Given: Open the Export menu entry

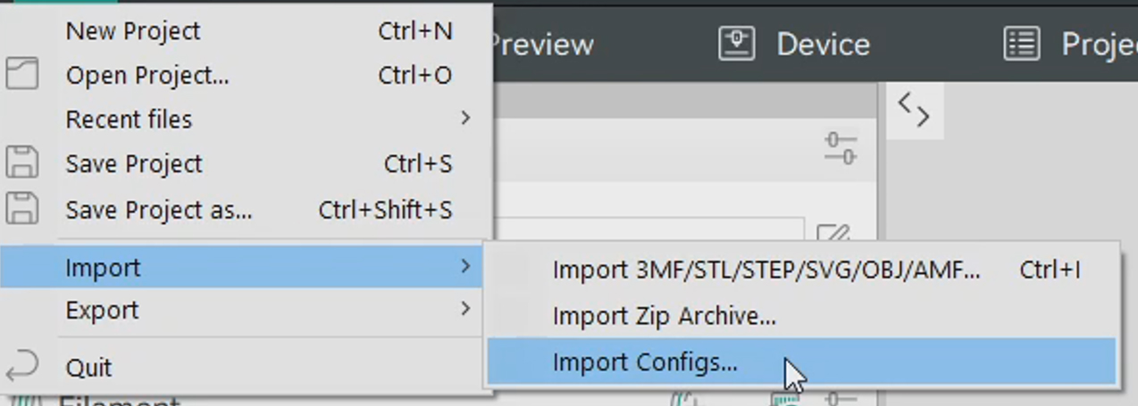Looking at the screenshot, I should pos(102,311).
